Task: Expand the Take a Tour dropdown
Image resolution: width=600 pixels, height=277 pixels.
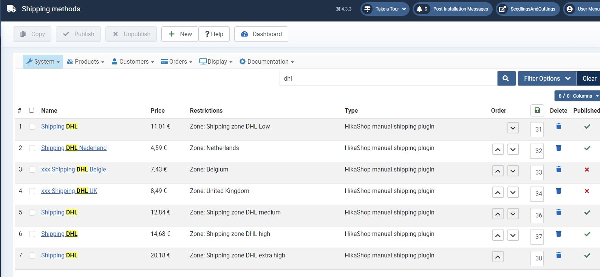Action: [x=385, y=9]
